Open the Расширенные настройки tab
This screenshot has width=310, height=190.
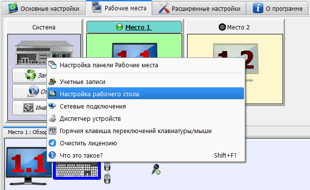199,8
